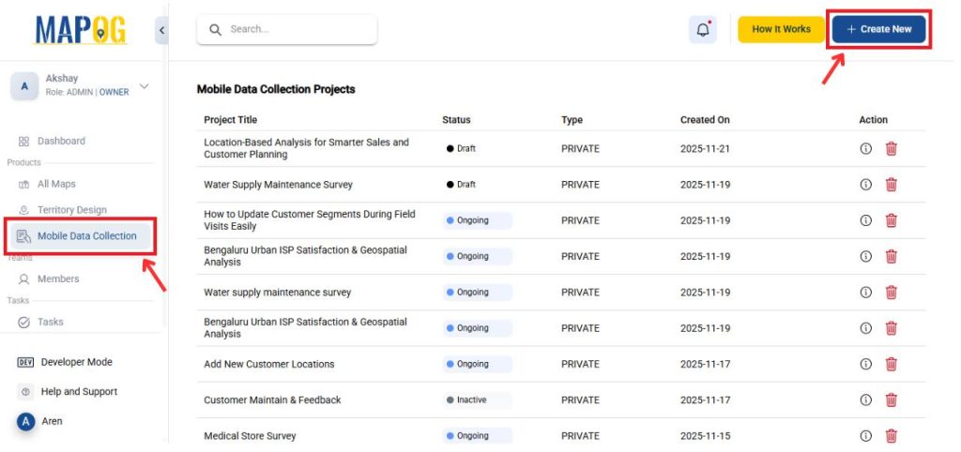Select Mobile Data Collection in sidebar
961x452 pixels.
[x=86, y=236]
